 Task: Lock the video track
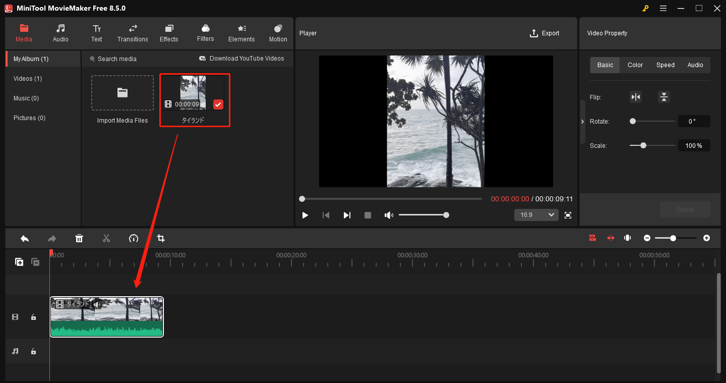33,317
